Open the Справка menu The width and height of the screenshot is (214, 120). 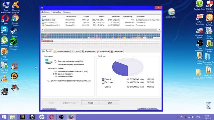pyautogui.click(x=67, y=12)
